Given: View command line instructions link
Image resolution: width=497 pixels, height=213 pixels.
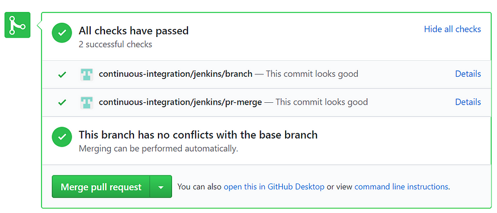Looking at the screenshot, I should tap(401, 187).
